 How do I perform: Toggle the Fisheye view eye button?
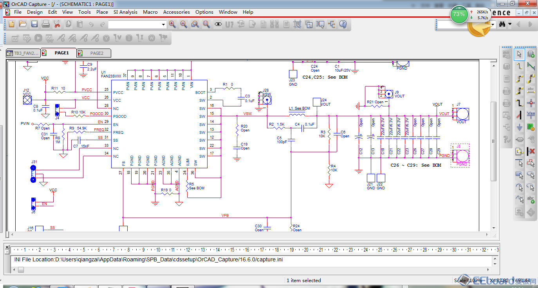click(x=218, y=24)
